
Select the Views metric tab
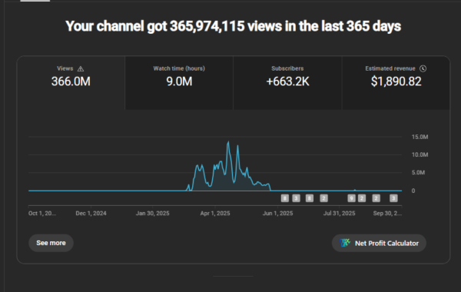[71, 83]
